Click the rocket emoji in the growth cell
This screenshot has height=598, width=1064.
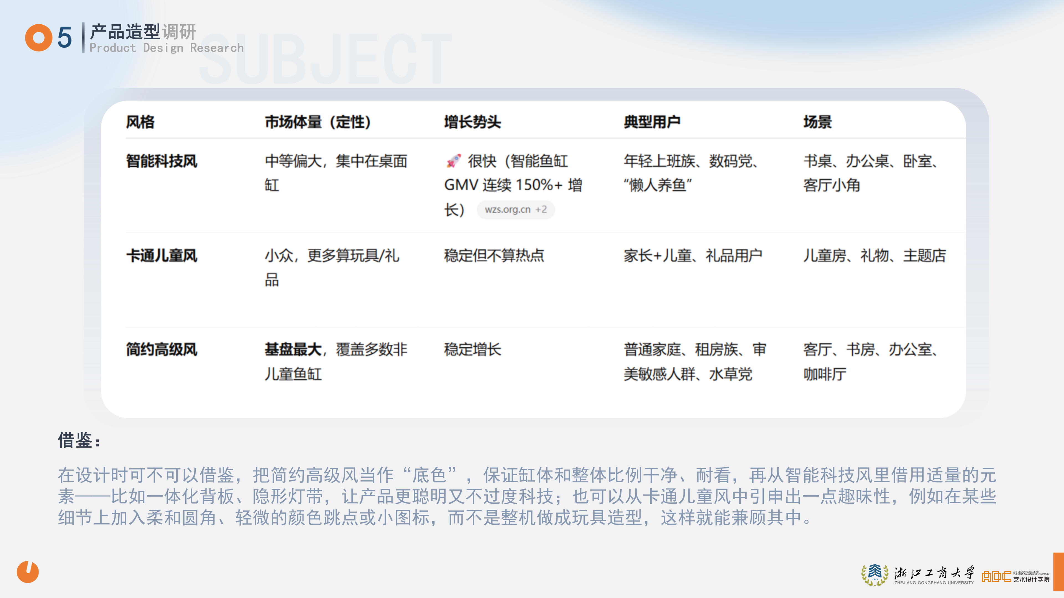pyautogui.click(x=454, y=161)
